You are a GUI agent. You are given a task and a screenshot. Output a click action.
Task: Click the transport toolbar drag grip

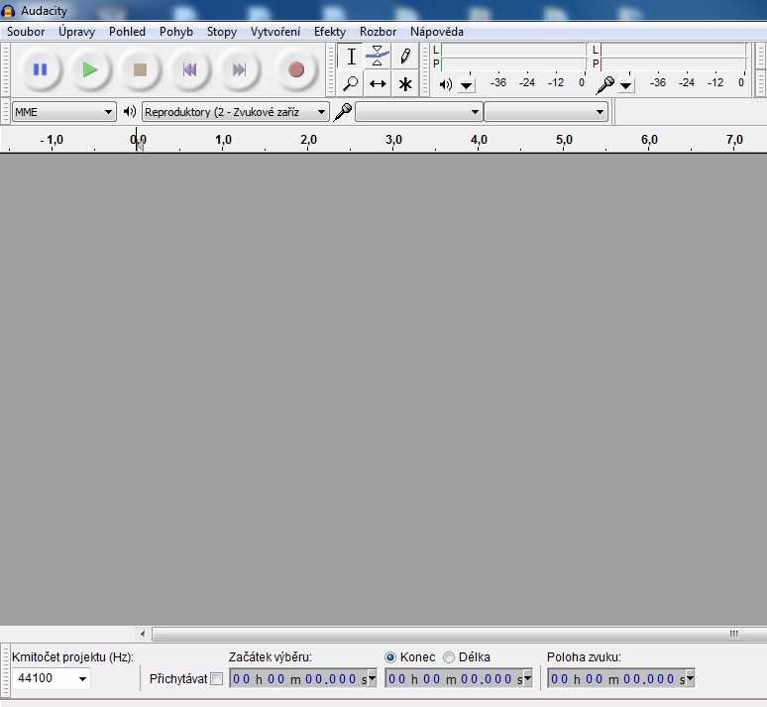[5, 69]
